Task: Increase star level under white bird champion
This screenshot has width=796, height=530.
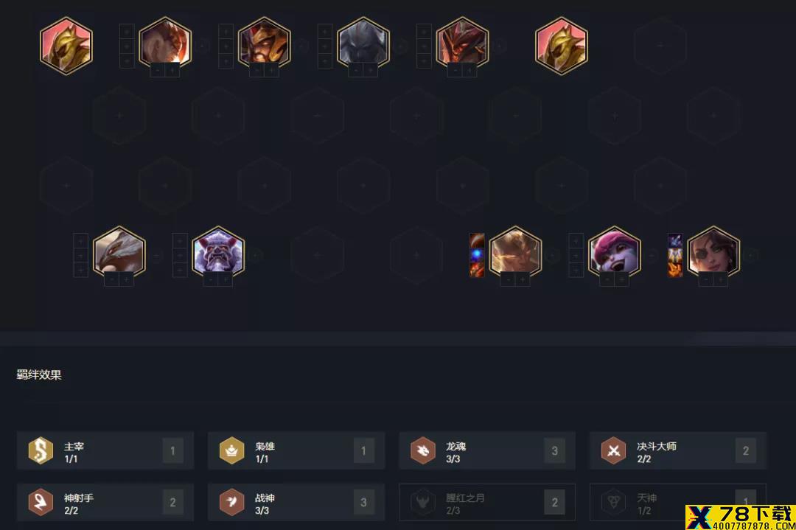Action: pyautogui.click(x=127, y=279)
